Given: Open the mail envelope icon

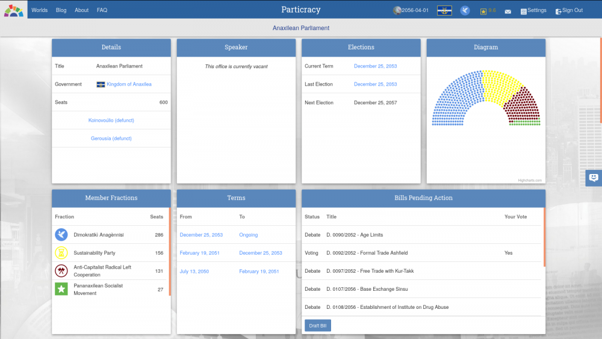Looking at the screenshot, I should (508, 11).
